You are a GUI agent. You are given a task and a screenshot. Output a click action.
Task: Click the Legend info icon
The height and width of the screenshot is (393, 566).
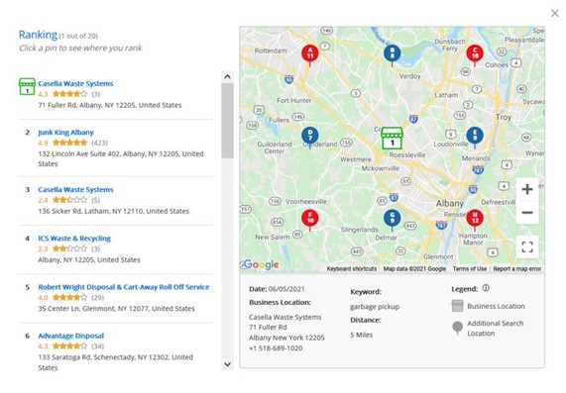[x=486, y=288]
